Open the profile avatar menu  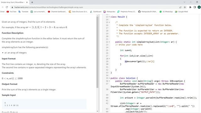(x=199, y=7)
